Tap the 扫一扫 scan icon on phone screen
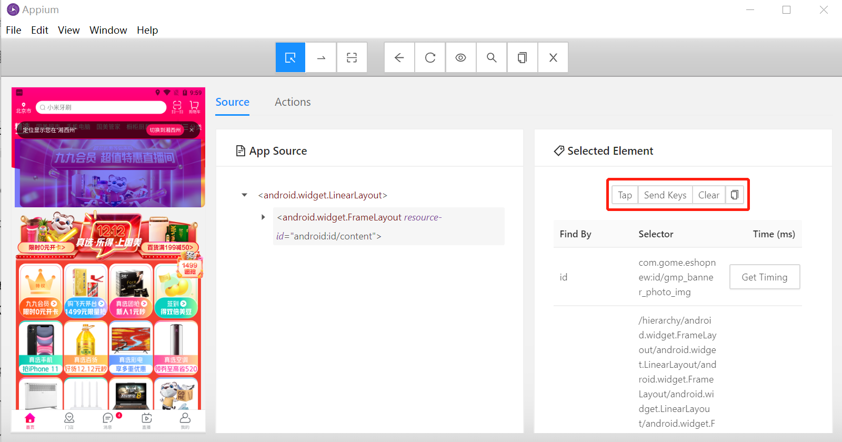The width and height of the screenshot is (842, 442). pos(177,107)
